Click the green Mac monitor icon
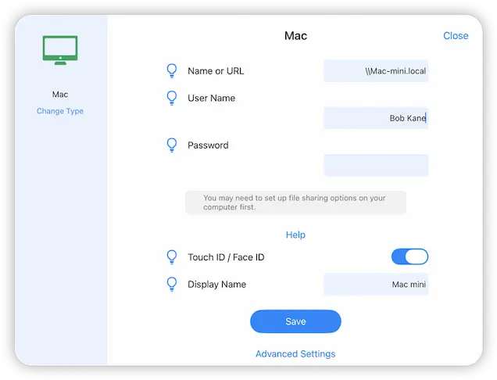Viewport: 497px width, 380px height. [60, 51]
